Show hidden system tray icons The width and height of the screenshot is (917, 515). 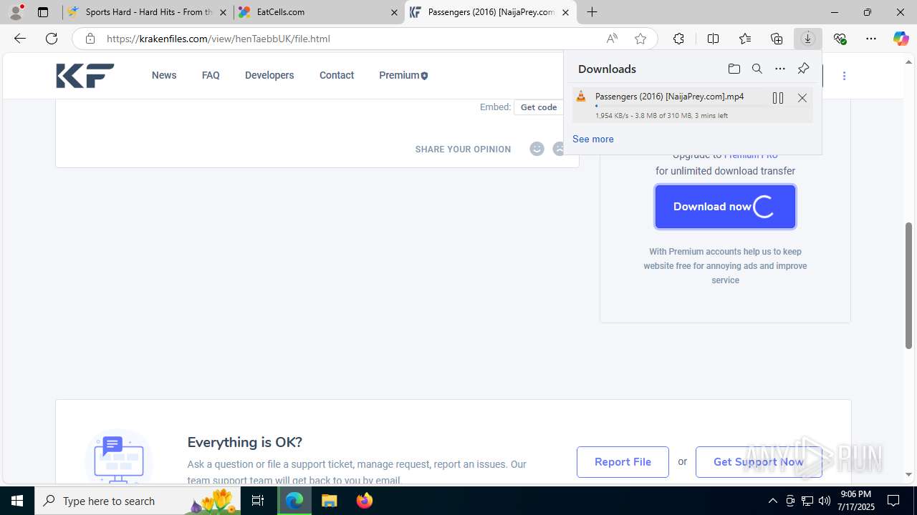click(x=772, y=501)
